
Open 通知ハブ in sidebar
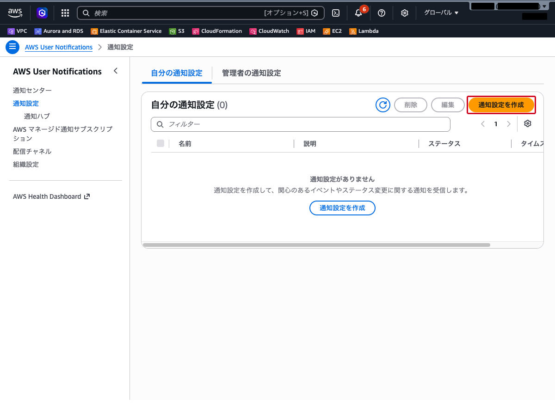[37, 116]
